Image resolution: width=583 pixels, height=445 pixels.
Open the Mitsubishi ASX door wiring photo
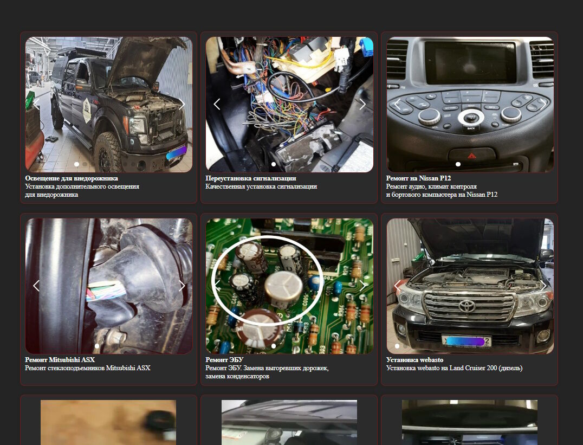pyautogui.click(x=109, y=286)
